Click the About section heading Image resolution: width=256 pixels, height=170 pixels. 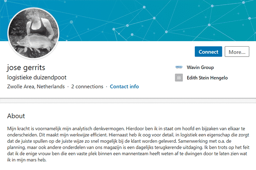(16, 116)
